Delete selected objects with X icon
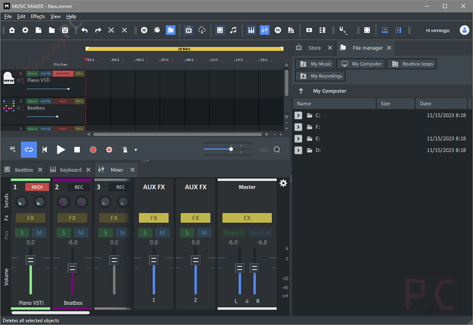The height and width of the screenshot is (325, 473). pyautogui.click(x=124, y=30)
